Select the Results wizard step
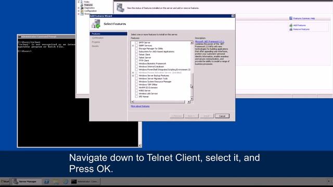This screenshot has height=187, width=333. 95,46
